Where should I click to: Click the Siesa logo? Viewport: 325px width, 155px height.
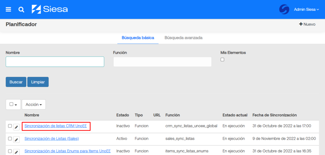(50, 9)
